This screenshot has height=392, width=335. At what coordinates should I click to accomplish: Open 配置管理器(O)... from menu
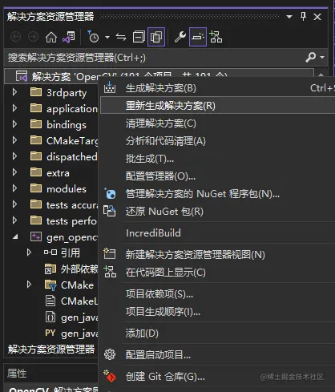click(x=217, y=176)
